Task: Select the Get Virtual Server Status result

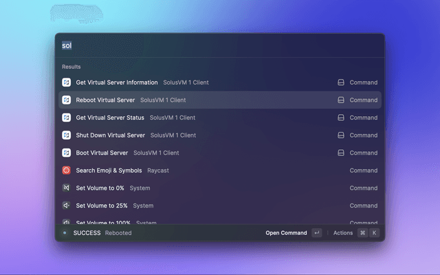Action: 110,118
